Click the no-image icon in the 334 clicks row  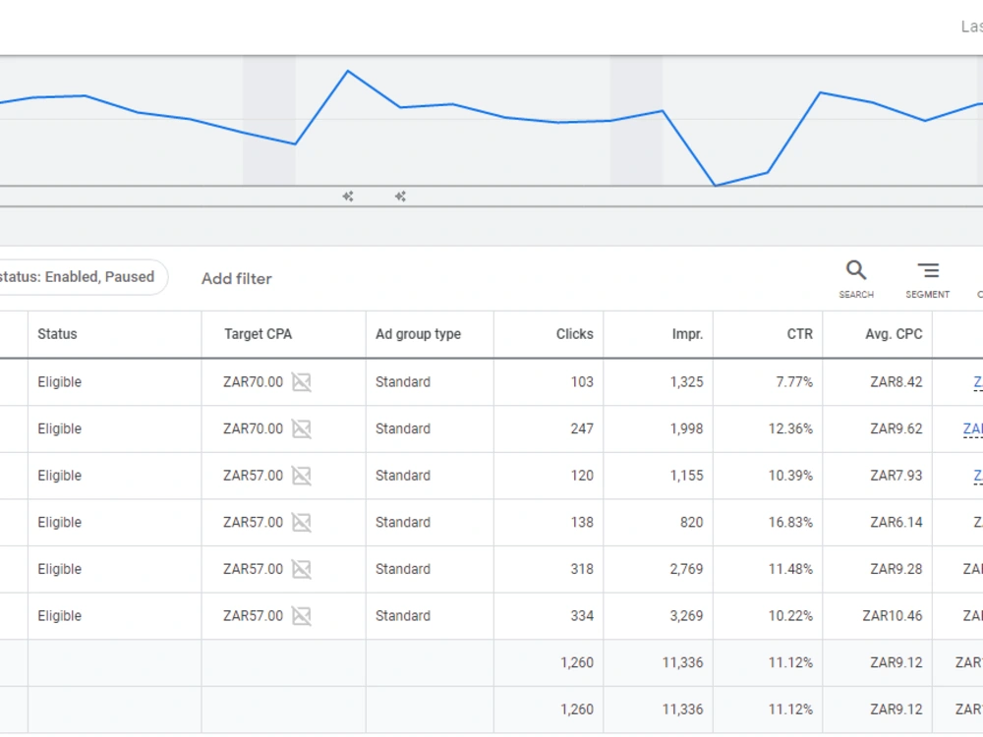click(x=302, y=616)
